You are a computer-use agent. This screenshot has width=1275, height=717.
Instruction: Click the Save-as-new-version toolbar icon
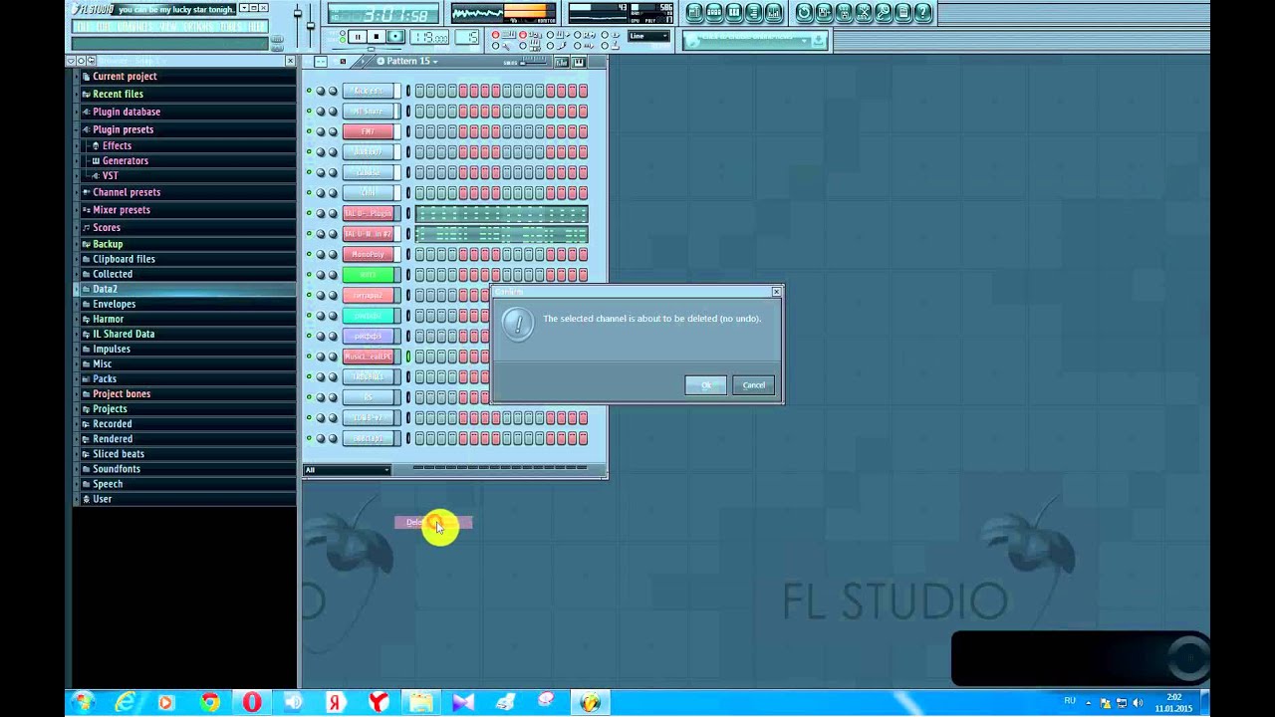pyautogui.click(x=825, y=12)
